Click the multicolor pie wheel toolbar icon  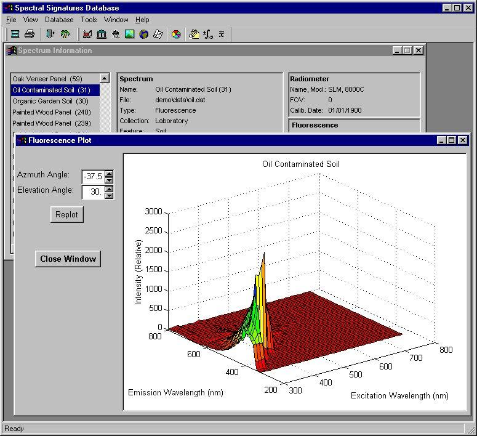pyautogui.click(x=176, y=34)
